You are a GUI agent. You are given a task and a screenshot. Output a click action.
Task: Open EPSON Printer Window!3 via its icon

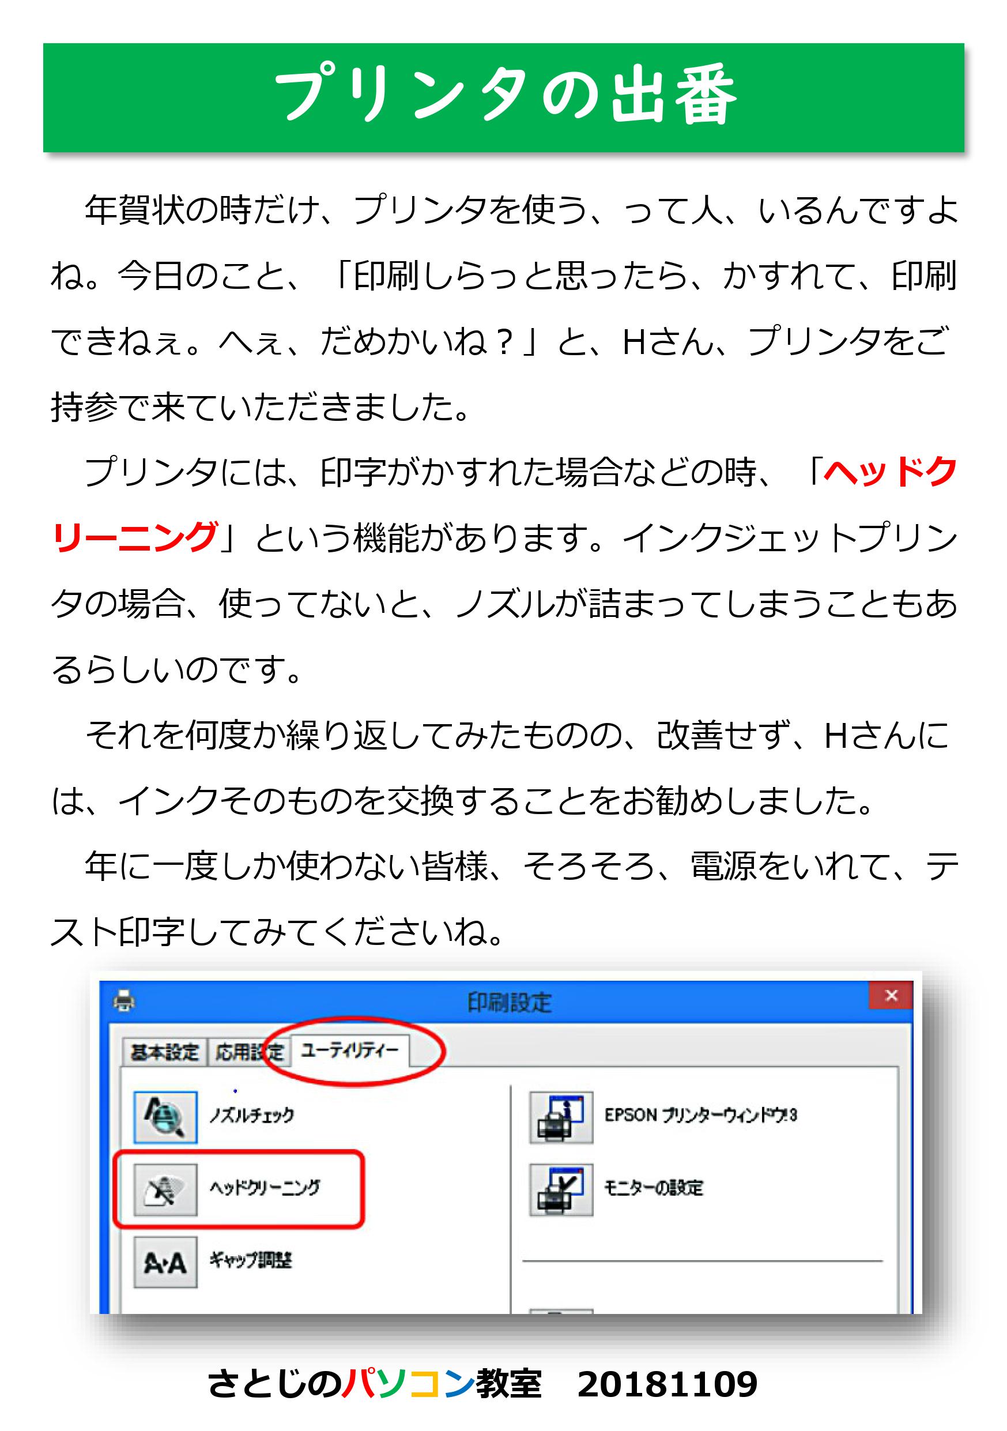pyautogui.click(x=561, y=1117)
